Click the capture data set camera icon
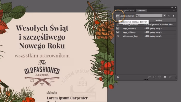The image size is (181, 102). tap(118, 16)
